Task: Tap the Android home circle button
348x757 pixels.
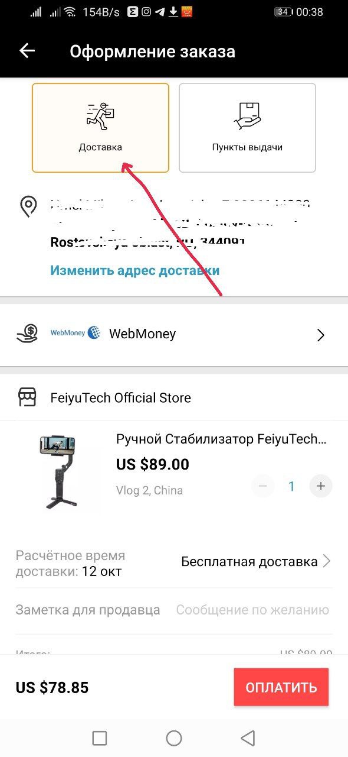Action: point(174,738)
